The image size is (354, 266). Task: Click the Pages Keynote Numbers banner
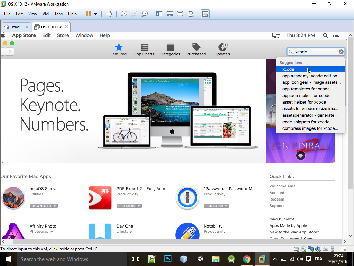[x=133, y=111]
